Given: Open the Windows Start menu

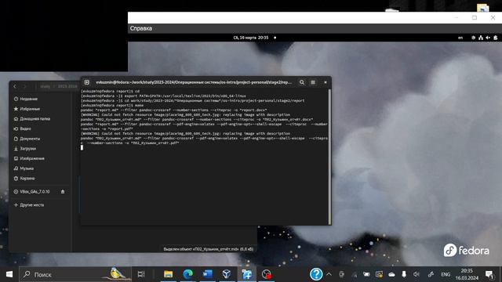Looking at the screenshot, I should (9, 274).
